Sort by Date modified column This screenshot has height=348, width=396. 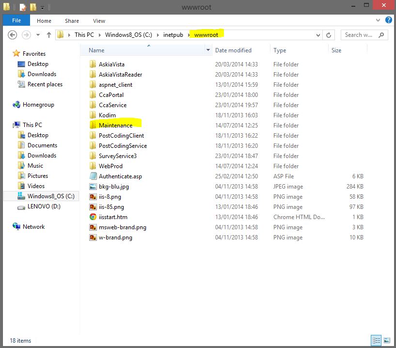pos(233,50)
